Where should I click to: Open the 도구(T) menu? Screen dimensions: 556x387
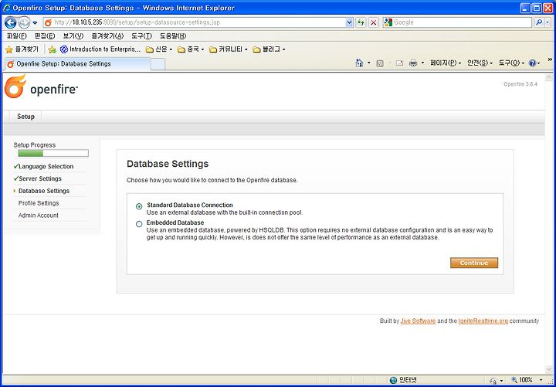[141, 36]
